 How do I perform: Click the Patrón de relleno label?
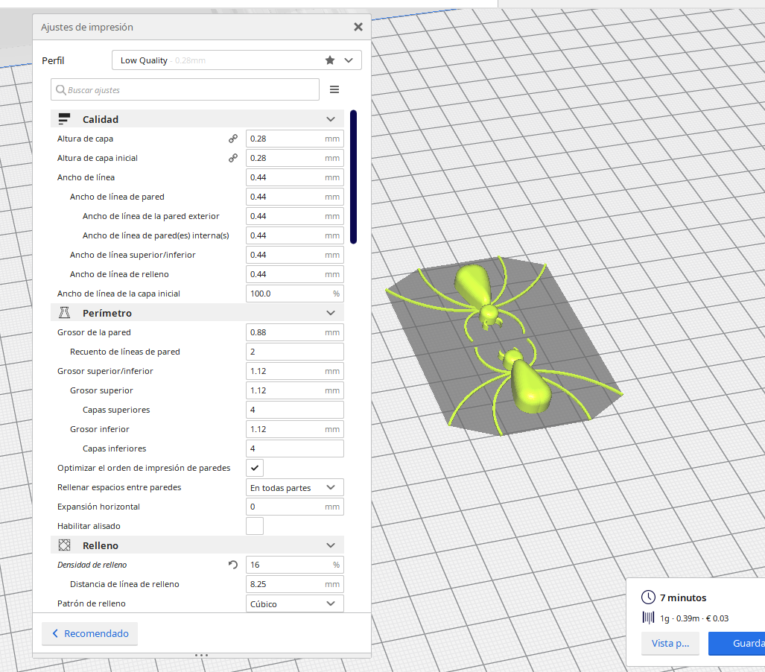tap(91, 603)
